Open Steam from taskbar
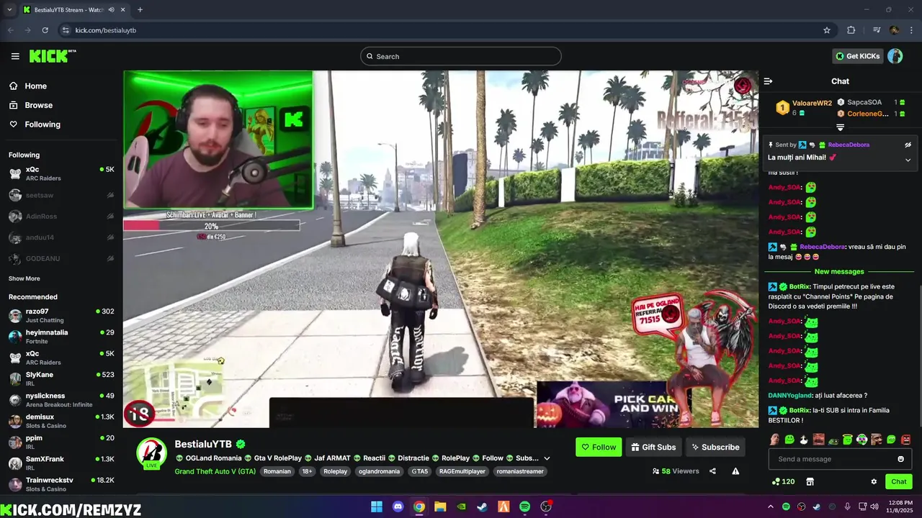 click(483, 506)
